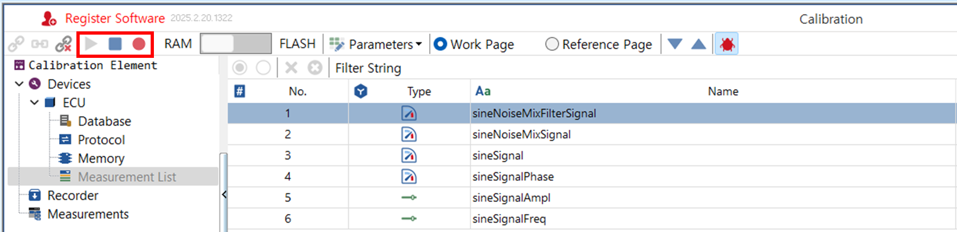957x232 pixels.
Task: Select row sineSignal
Action: pyautogui.click(x=592, y=155)
